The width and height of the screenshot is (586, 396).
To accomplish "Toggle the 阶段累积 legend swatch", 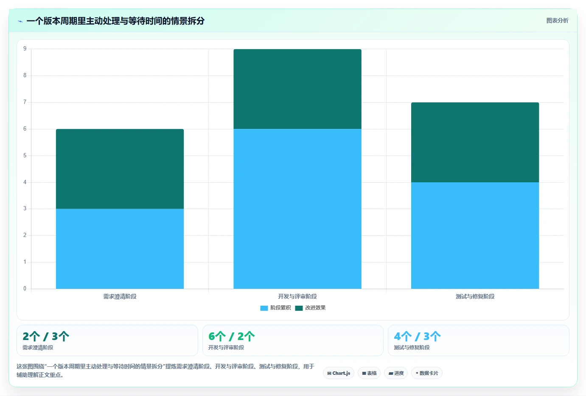I will tap(264, 308).
